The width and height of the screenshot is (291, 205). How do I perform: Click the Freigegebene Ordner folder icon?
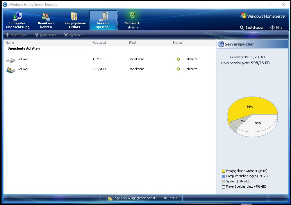pos(74,16)
